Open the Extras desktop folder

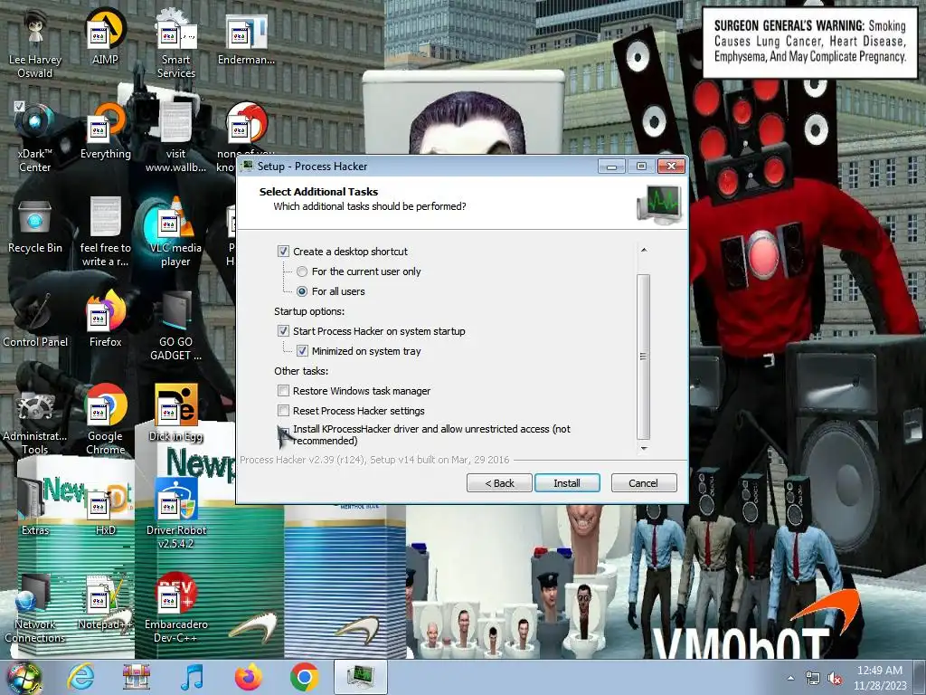click(35, 507)
